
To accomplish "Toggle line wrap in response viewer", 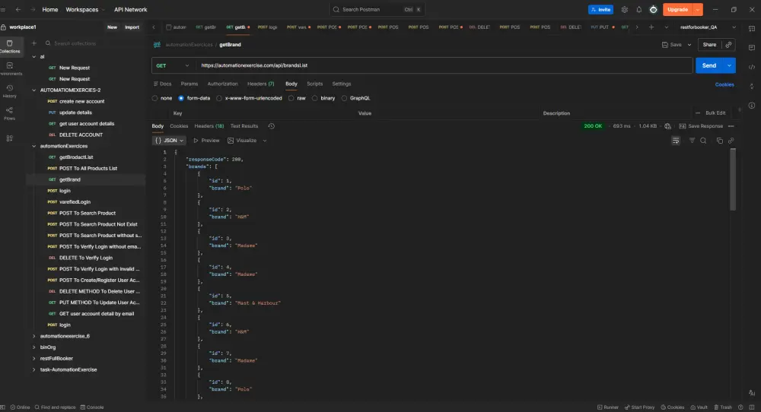I will point(676,141).
